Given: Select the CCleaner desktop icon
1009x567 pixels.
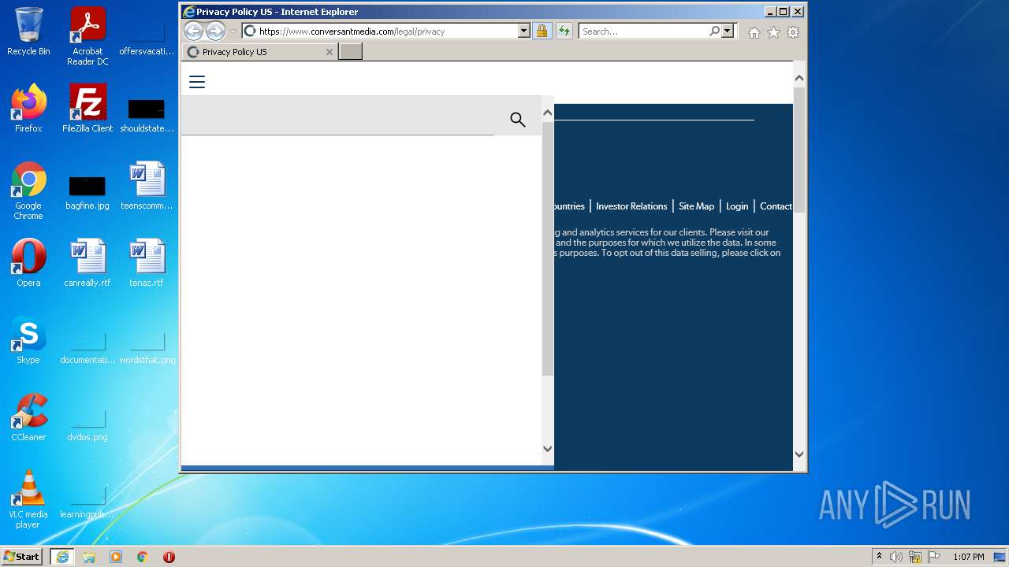Looking at the screenshot, I should 28,417.
